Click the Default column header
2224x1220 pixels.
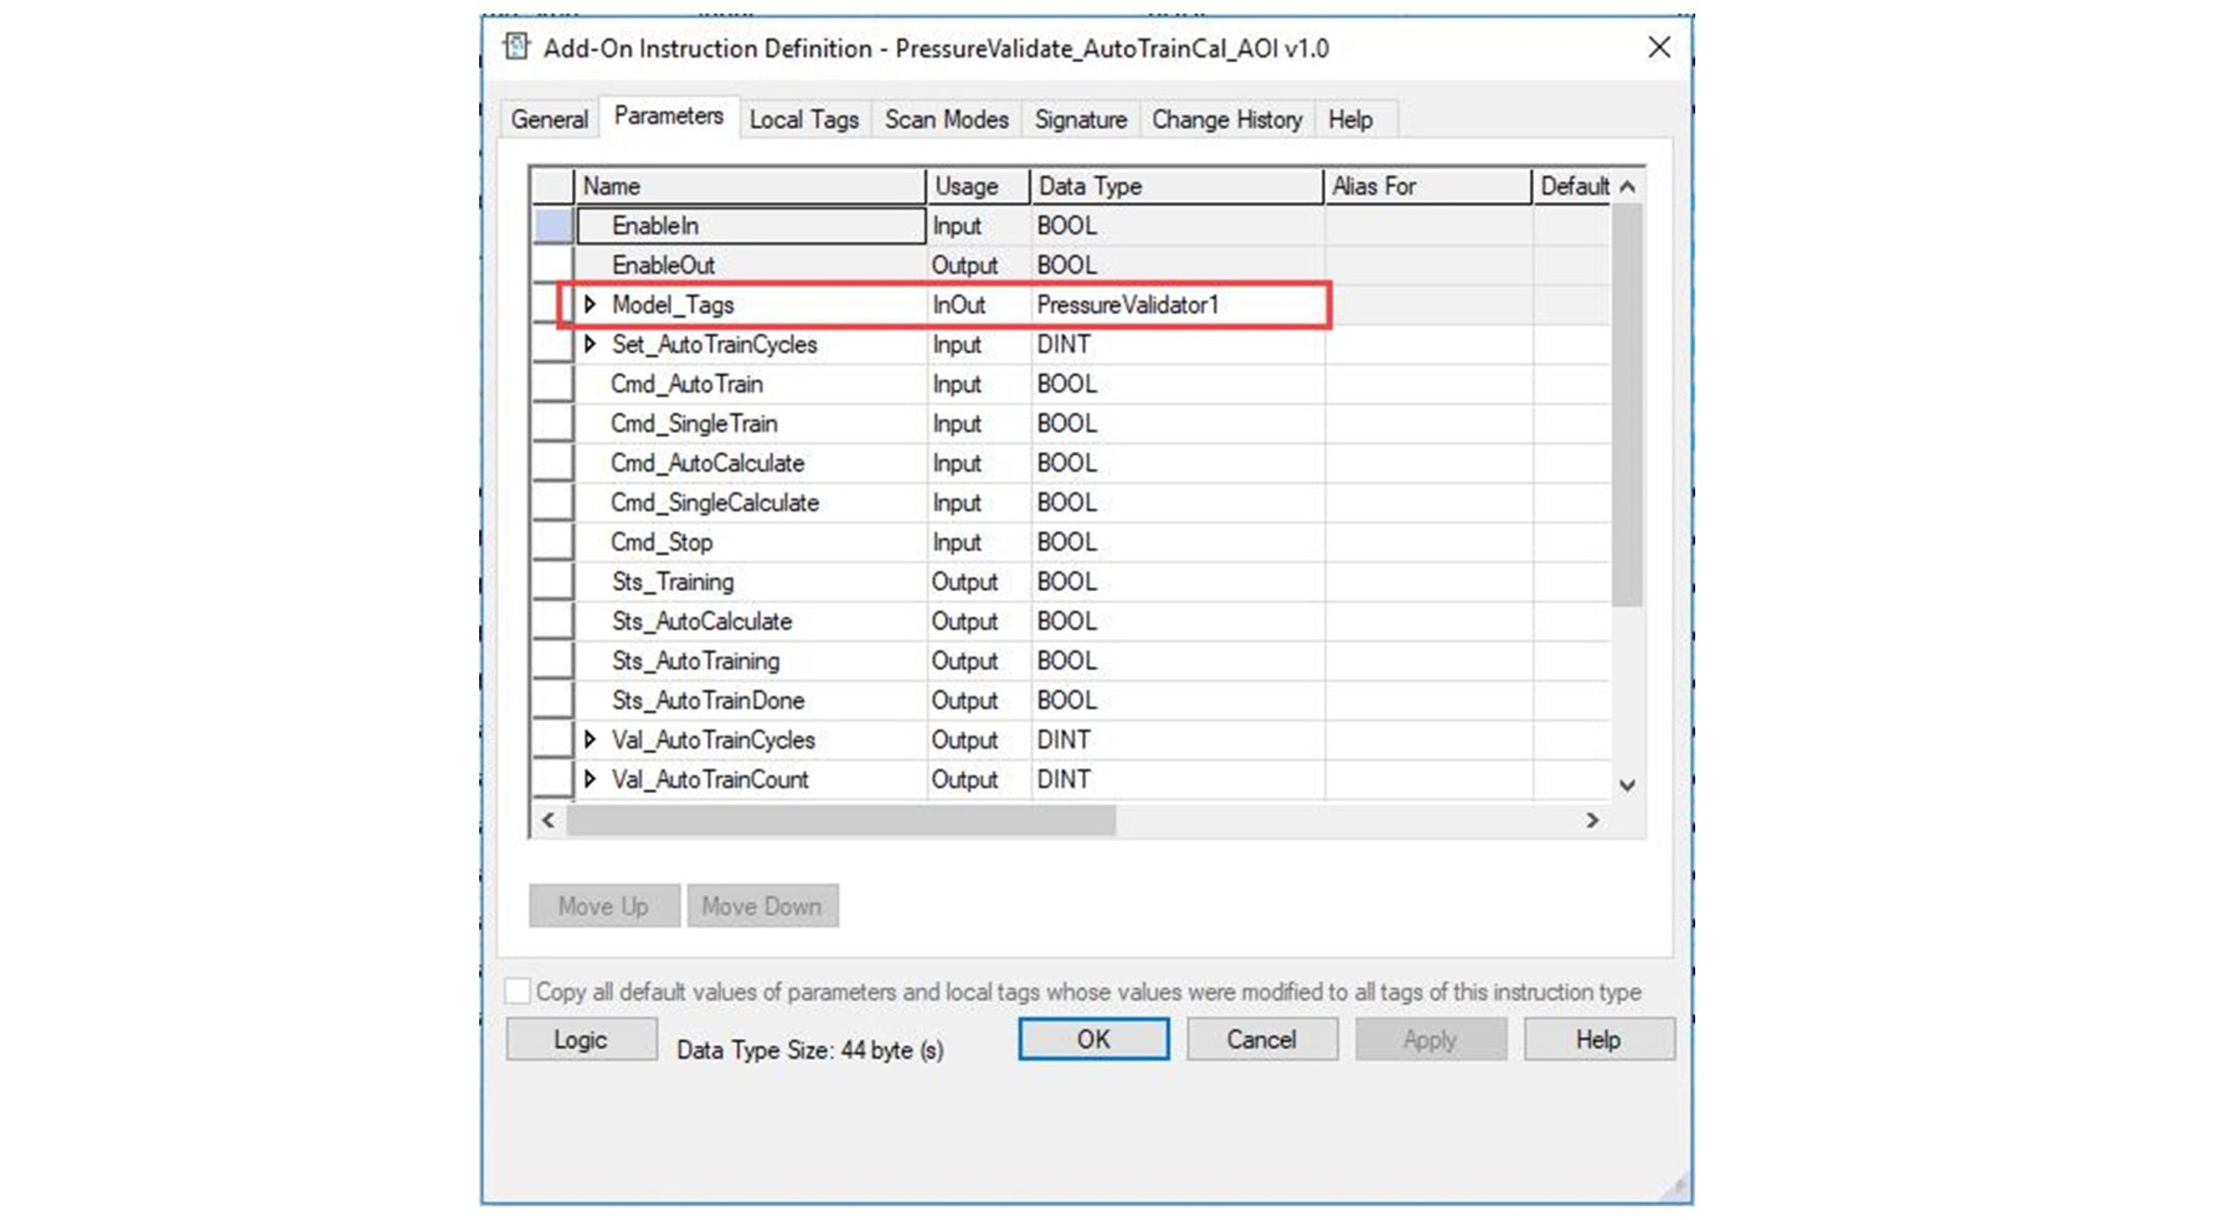click(1573, 186)
